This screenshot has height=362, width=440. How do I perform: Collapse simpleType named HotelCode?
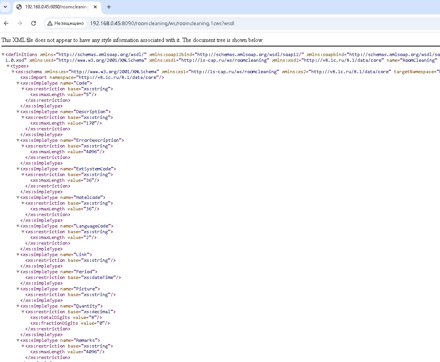point(18,197)
